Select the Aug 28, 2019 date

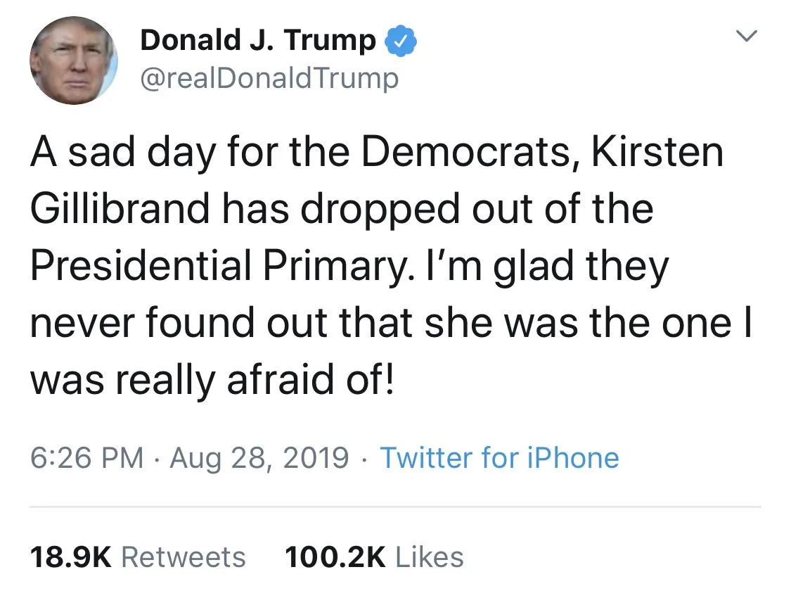(x=259, y=458)
